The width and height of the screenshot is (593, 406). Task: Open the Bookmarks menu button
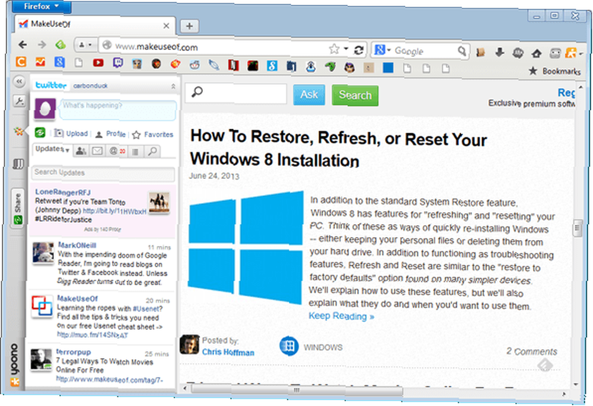click(x=555, y=71)
